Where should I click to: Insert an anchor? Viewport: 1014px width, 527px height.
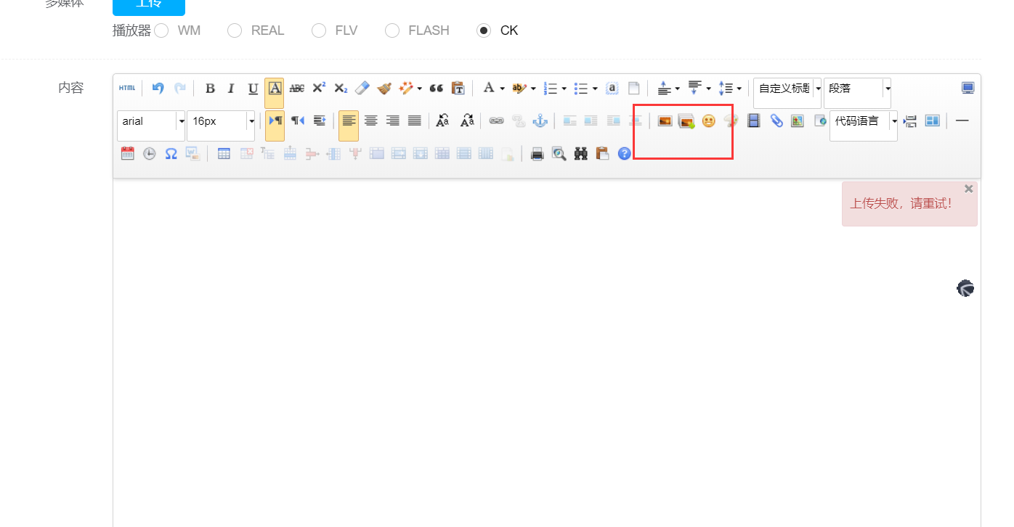coord(540,121)
